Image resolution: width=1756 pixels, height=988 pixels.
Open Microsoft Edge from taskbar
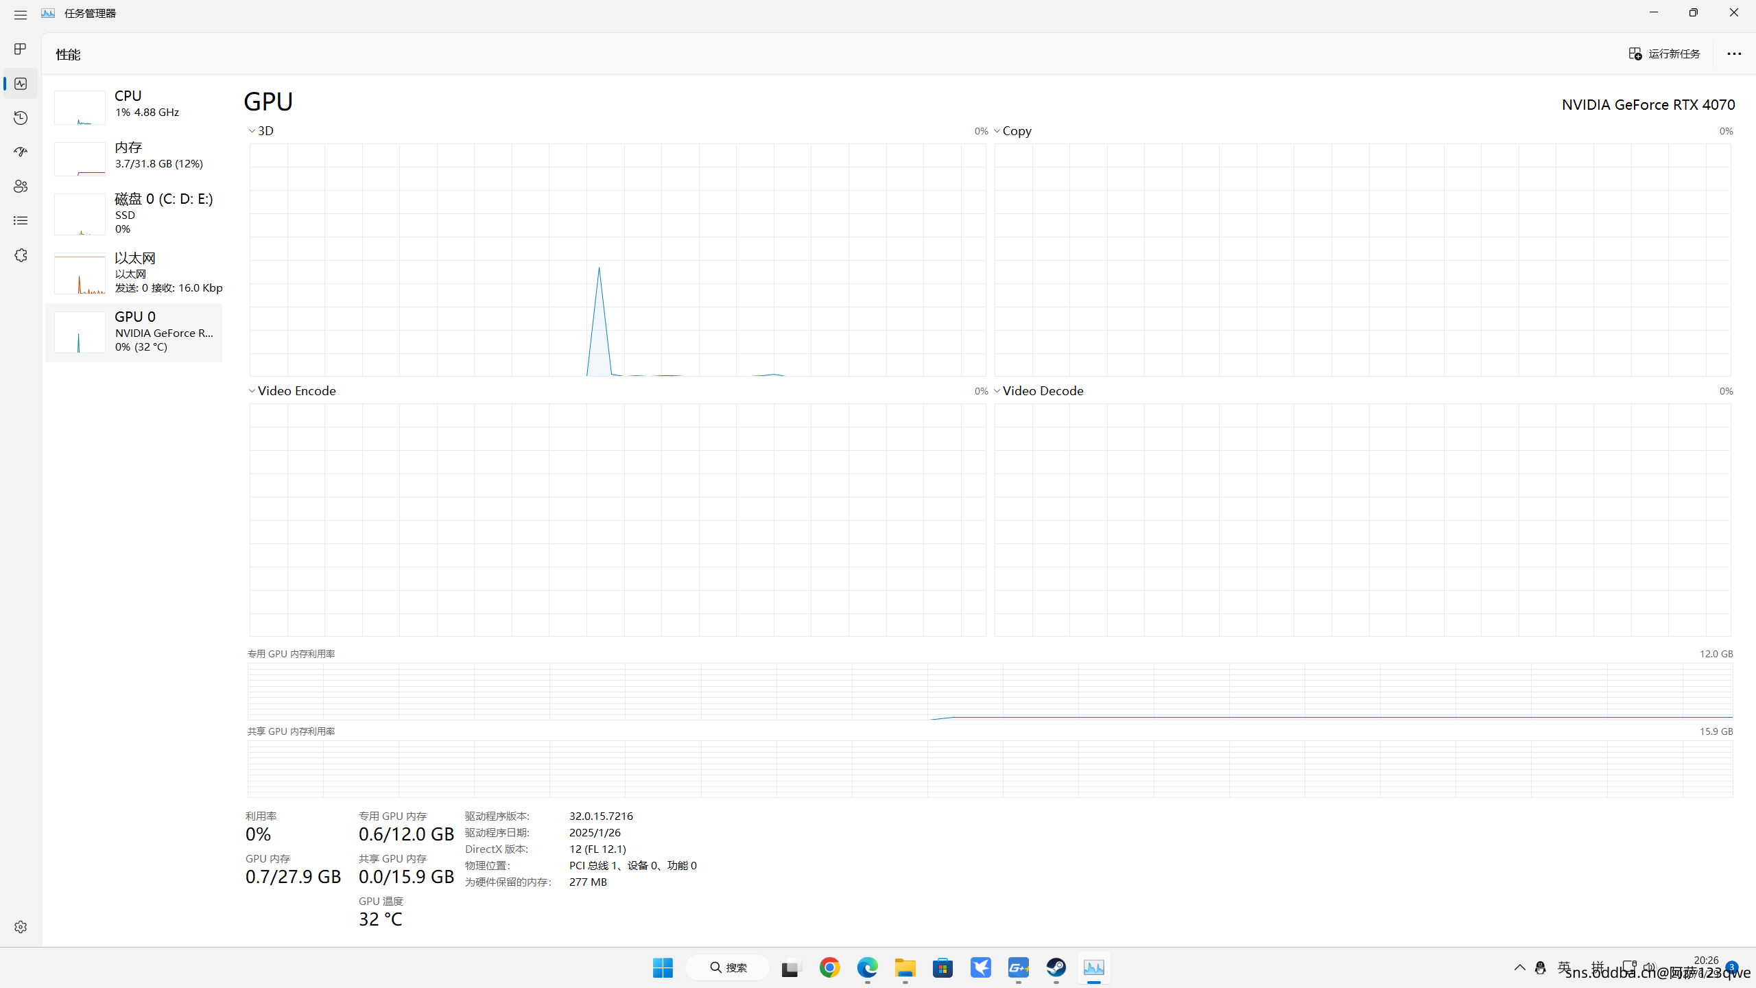[868, 967]
